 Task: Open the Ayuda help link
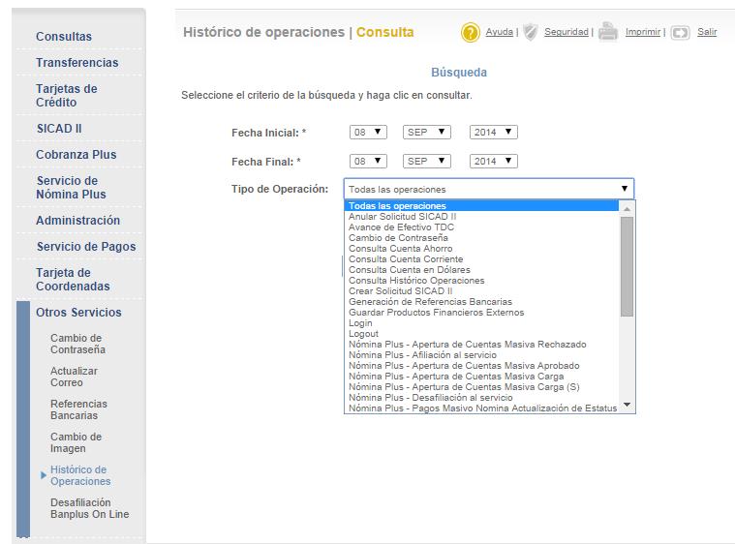pyautogui.click(x=500, y=32)
